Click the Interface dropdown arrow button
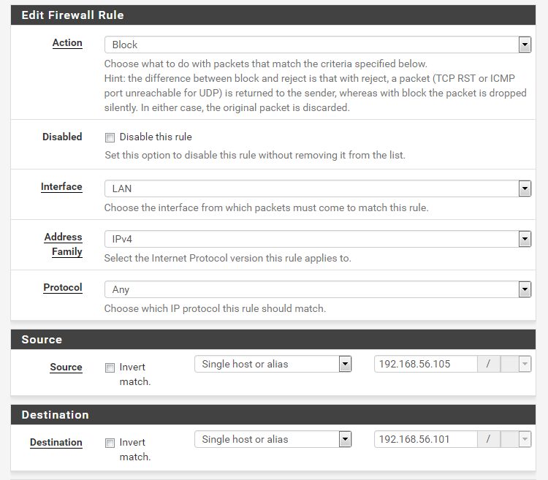Screen dimensions: 548x480 click(x=525, y=188)
